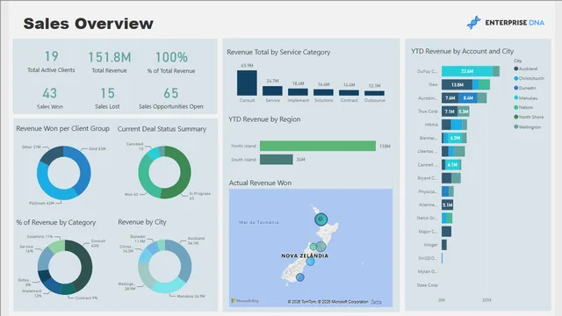The height and width of the screenshot is (316, 562).
Task: Click the Auckland label in Revenue by City
Action: [196, 241]
